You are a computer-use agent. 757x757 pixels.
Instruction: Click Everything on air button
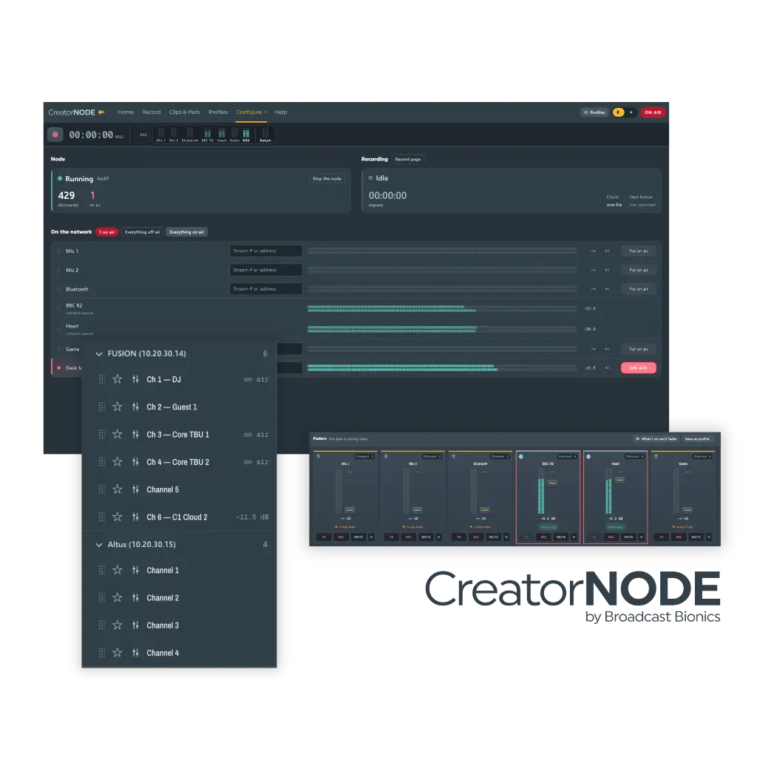tap(187, 232)
